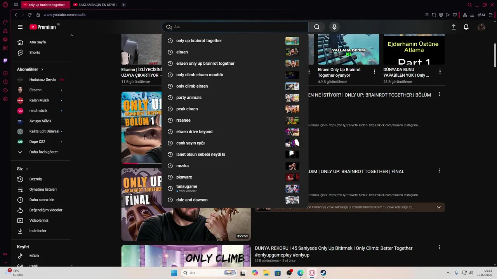Open Twitch in the Opera sidebar
Viewport: 497px width, 279px height.
5,60
